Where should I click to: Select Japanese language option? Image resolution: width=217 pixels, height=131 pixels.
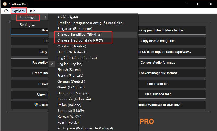[93, 110]
